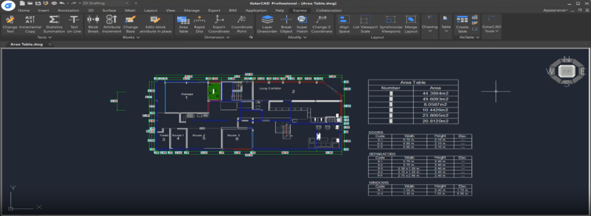
Task: Open the Appearance dropdown menu
Action: coord(556,10)
